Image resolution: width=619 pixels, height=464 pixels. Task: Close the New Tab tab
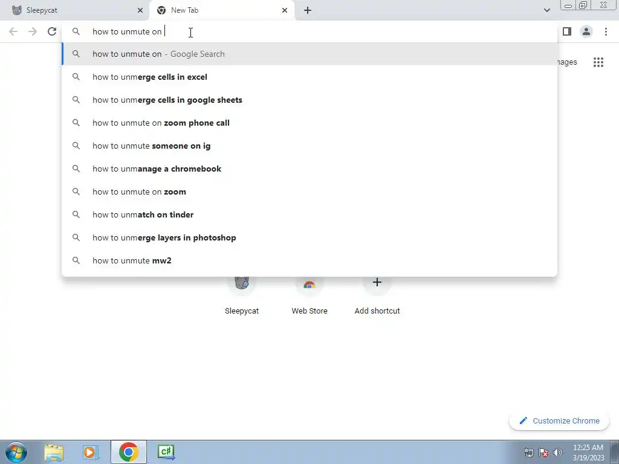pos(284,10)
